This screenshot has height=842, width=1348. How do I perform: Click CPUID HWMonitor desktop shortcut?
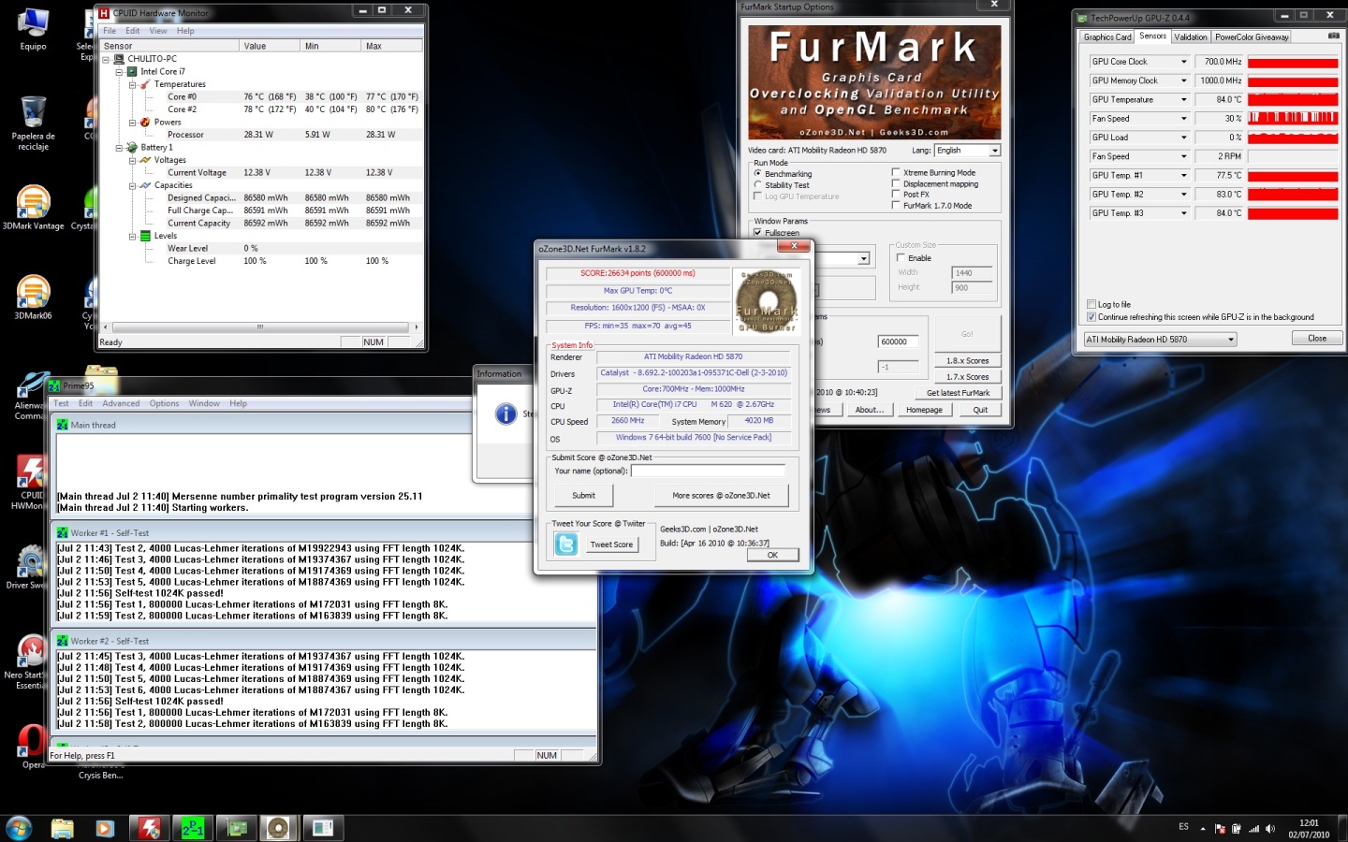(x=31, y=482)
